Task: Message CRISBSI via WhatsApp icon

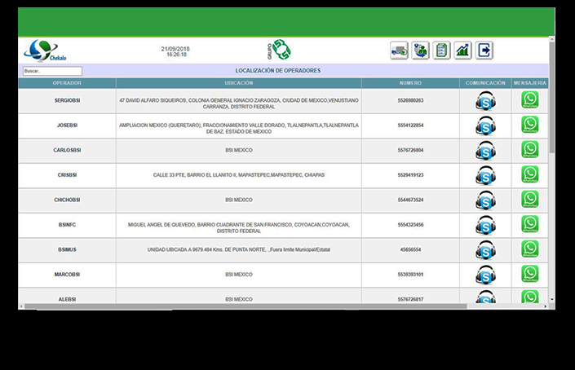Action: click(x=530, y=174)
